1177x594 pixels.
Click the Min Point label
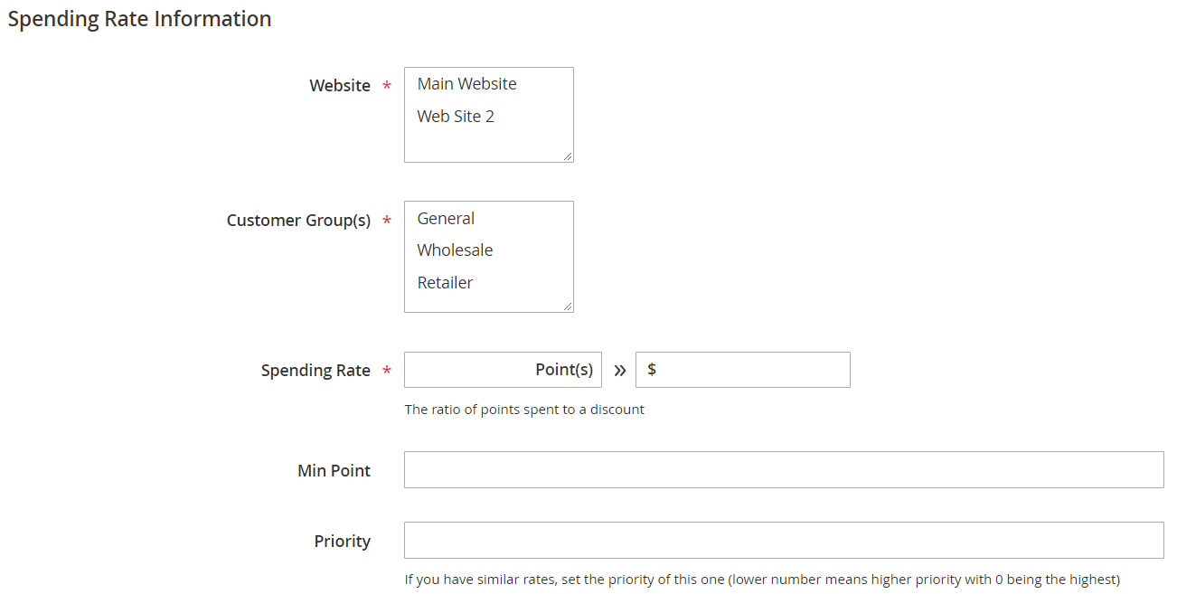[x=334, y=471]
